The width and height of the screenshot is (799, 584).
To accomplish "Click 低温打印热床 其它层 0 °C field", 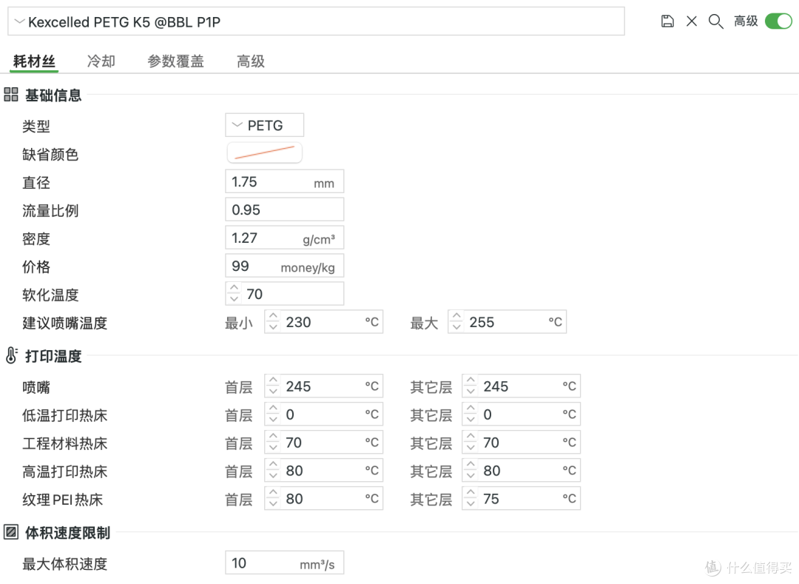I will pyautogui.click(x=522, y=414).
